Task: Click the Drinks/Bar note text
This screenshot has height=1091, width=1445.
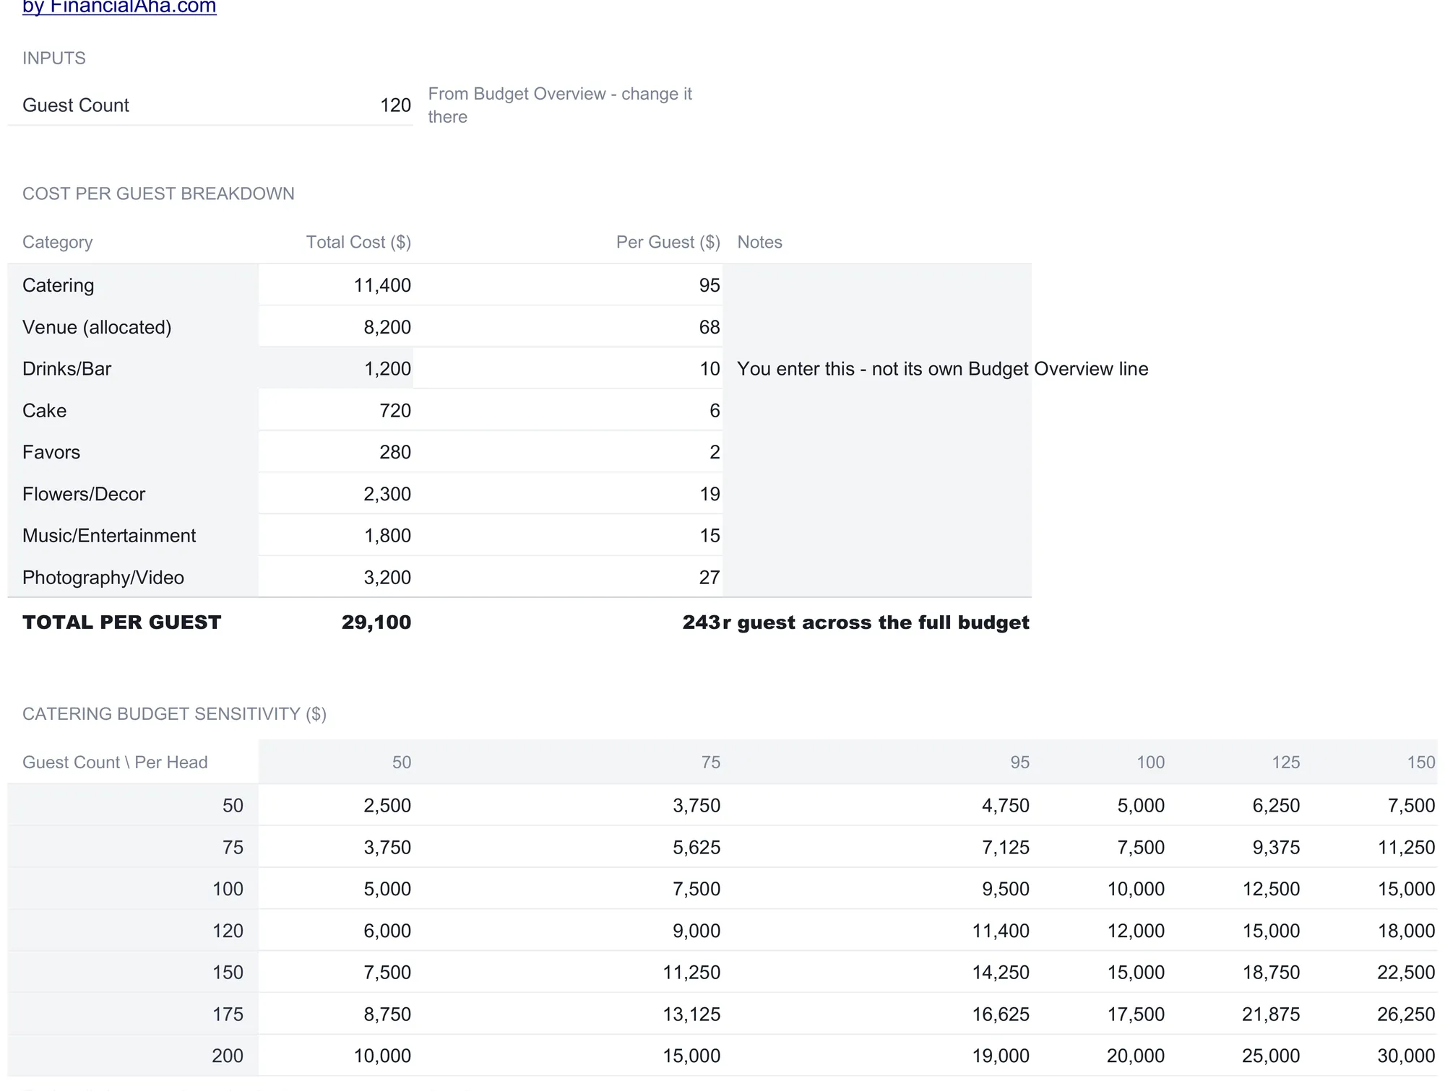Action: tap(943, 369)
